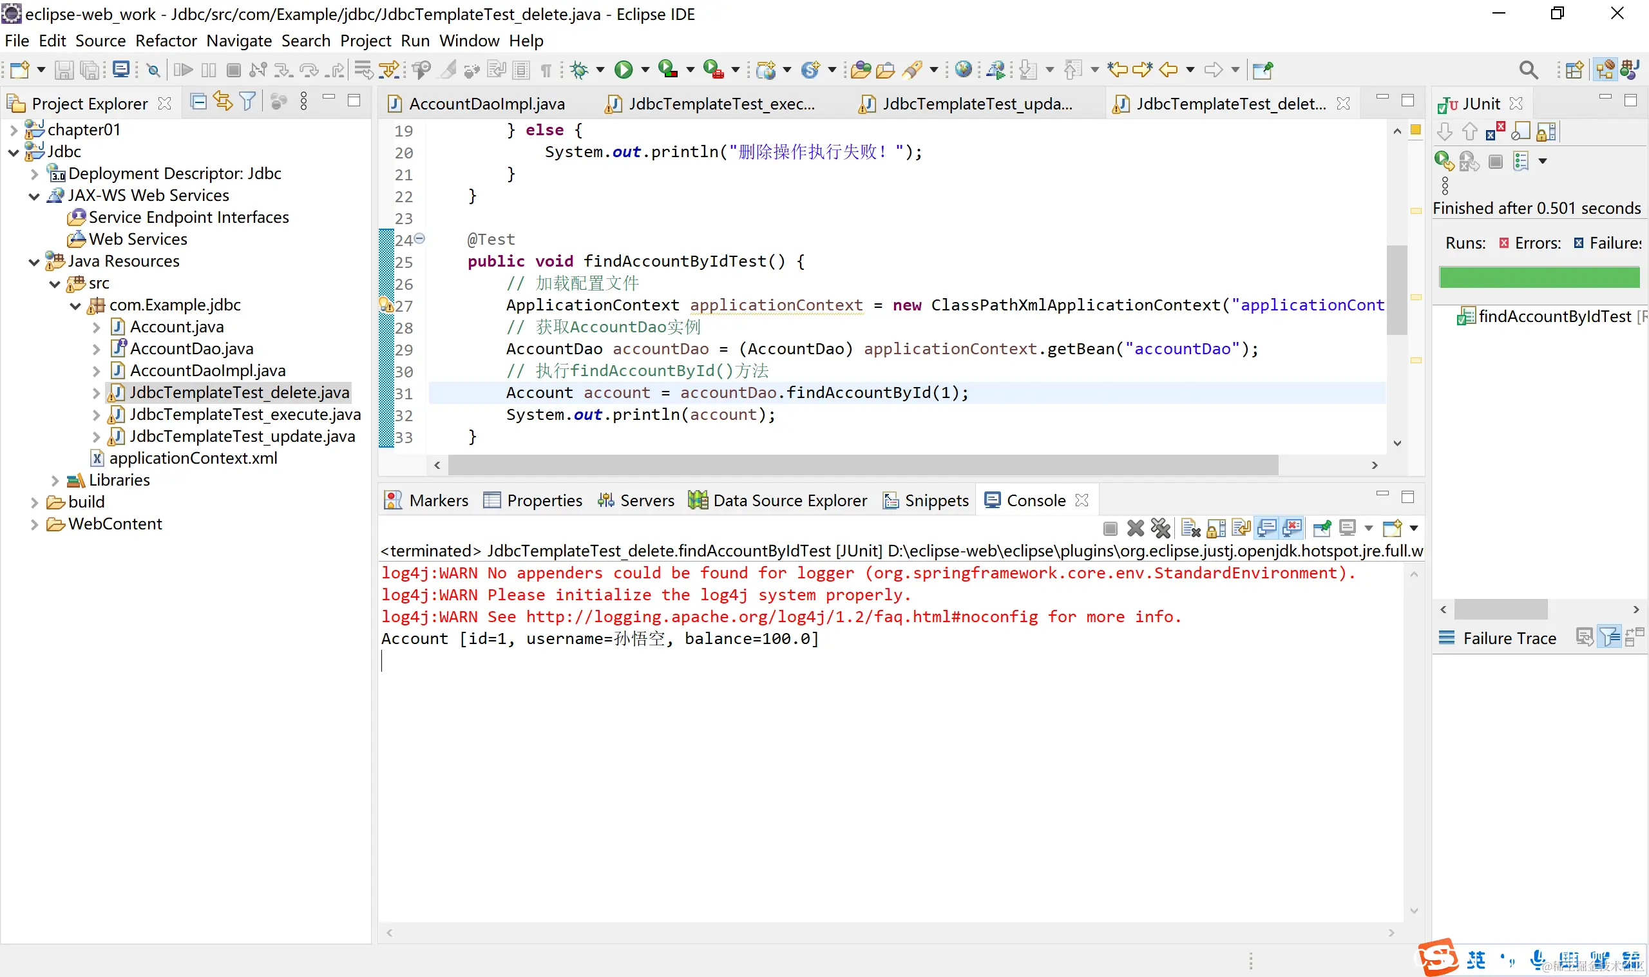Toggle Link with Editor in Project Explorer
The width and height of the screenshot is (1649, 977).
222,102
